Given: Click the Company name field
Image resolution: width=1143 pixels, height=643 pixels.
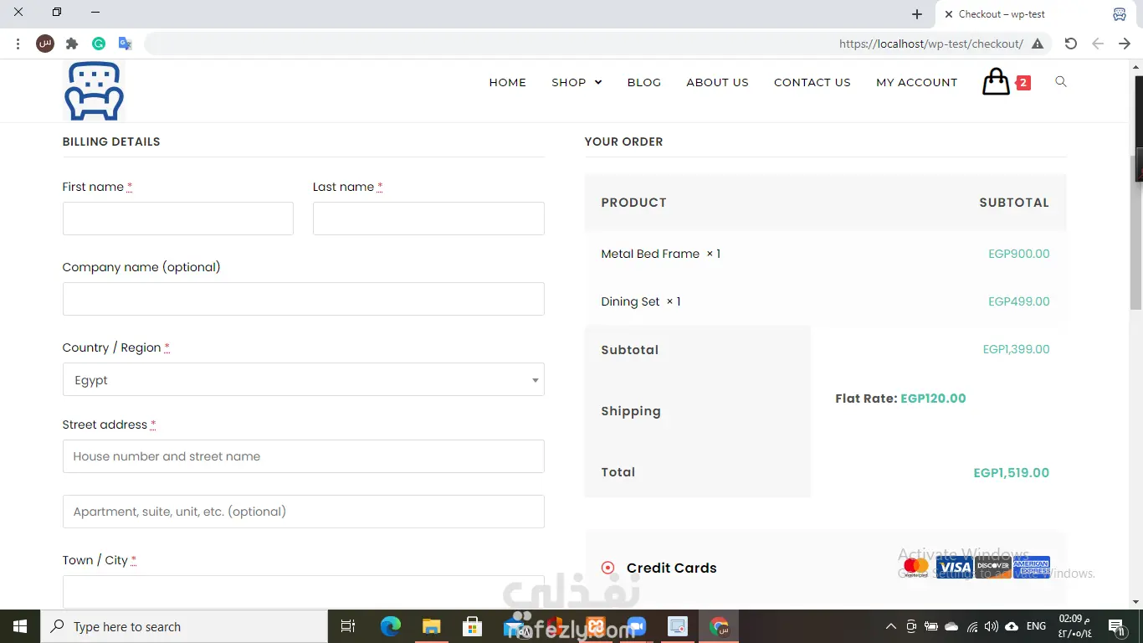Looking at the screenshot, I should (x=303, y=299).
